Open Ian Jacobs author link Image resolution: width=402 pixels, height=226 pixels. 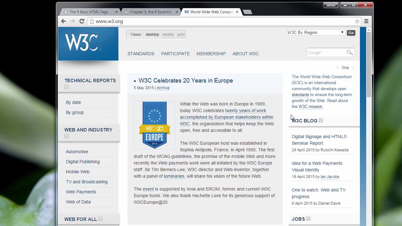(330, 177)
